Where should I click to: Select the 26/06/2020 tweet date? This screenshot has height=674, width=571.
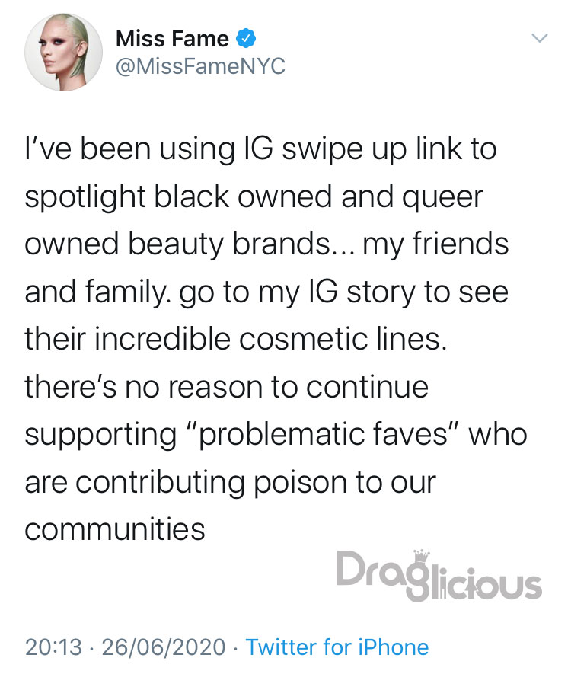pos(164,647)
